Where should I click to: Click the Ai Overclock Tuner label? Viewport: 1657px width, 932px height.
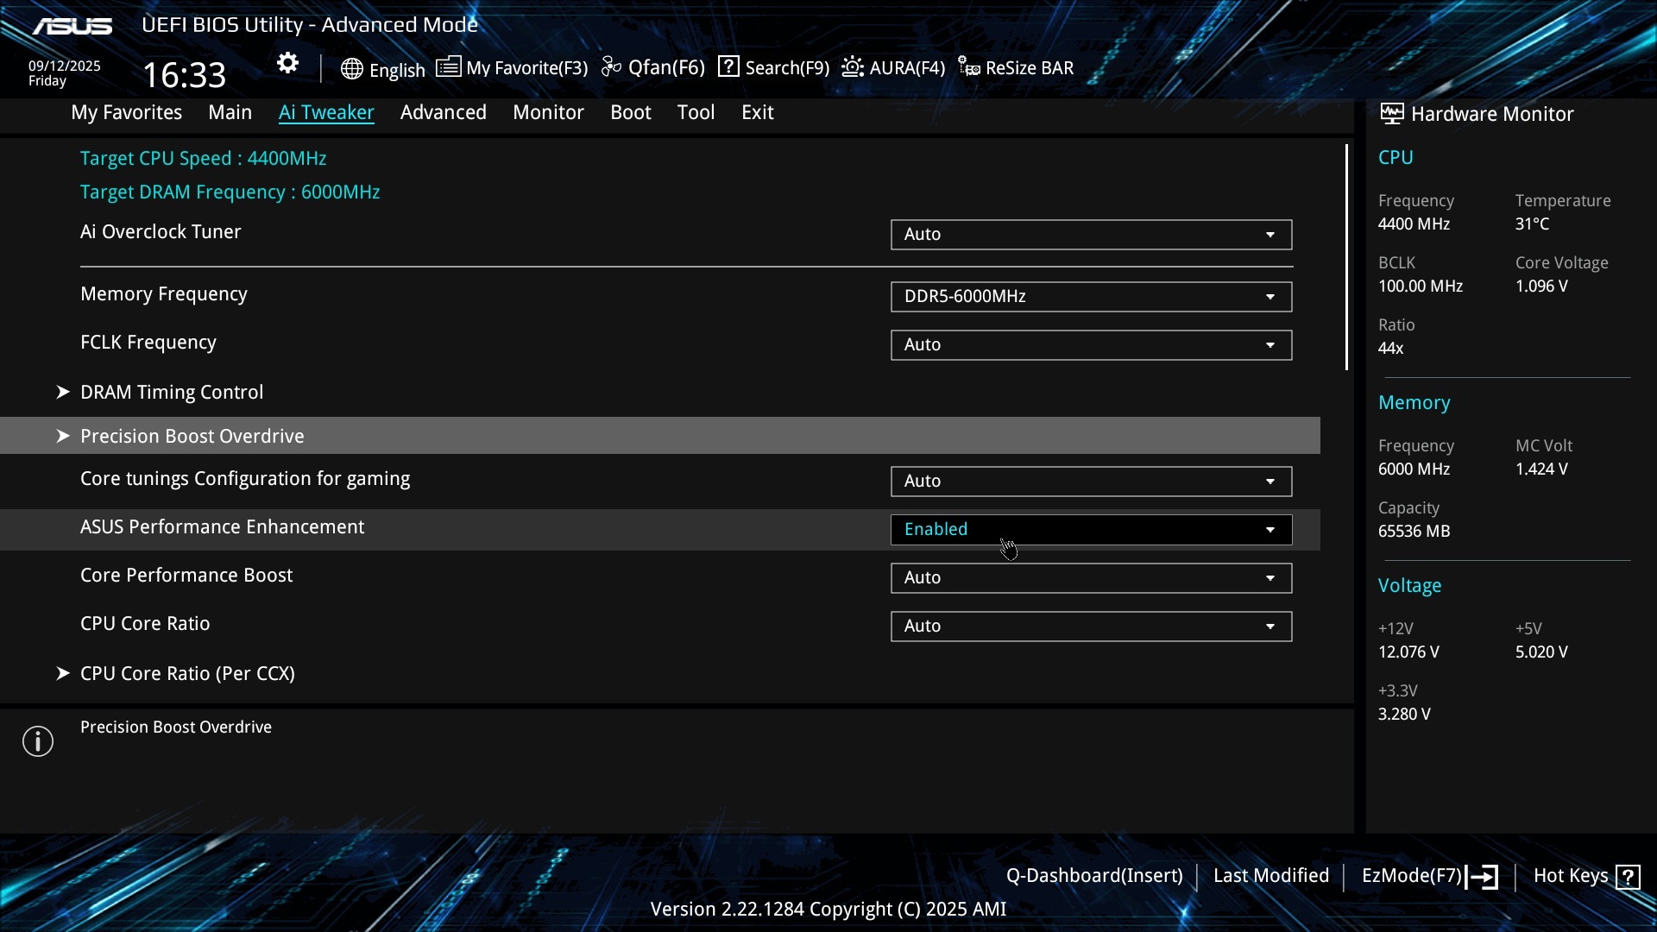(161, 232)
